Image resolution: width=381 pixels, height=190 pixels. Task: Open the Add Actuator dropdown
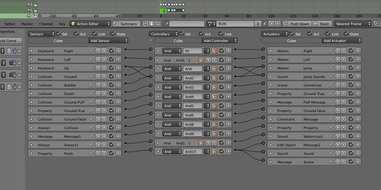[x=342, y=41]
